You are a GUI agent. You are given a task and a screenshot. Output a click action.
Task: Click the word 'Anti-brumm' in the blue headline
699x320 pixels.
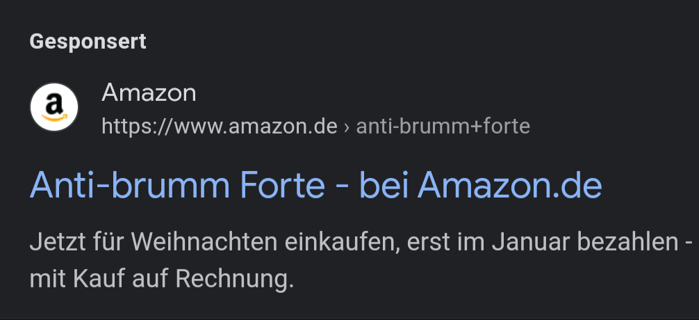[130, 185]
